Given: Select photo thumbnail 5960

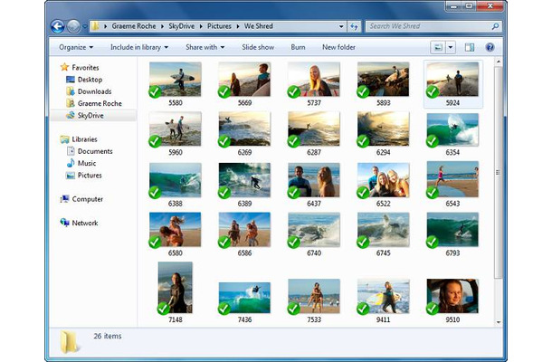Looking at the screenshot, I should (x=176, y=129).
